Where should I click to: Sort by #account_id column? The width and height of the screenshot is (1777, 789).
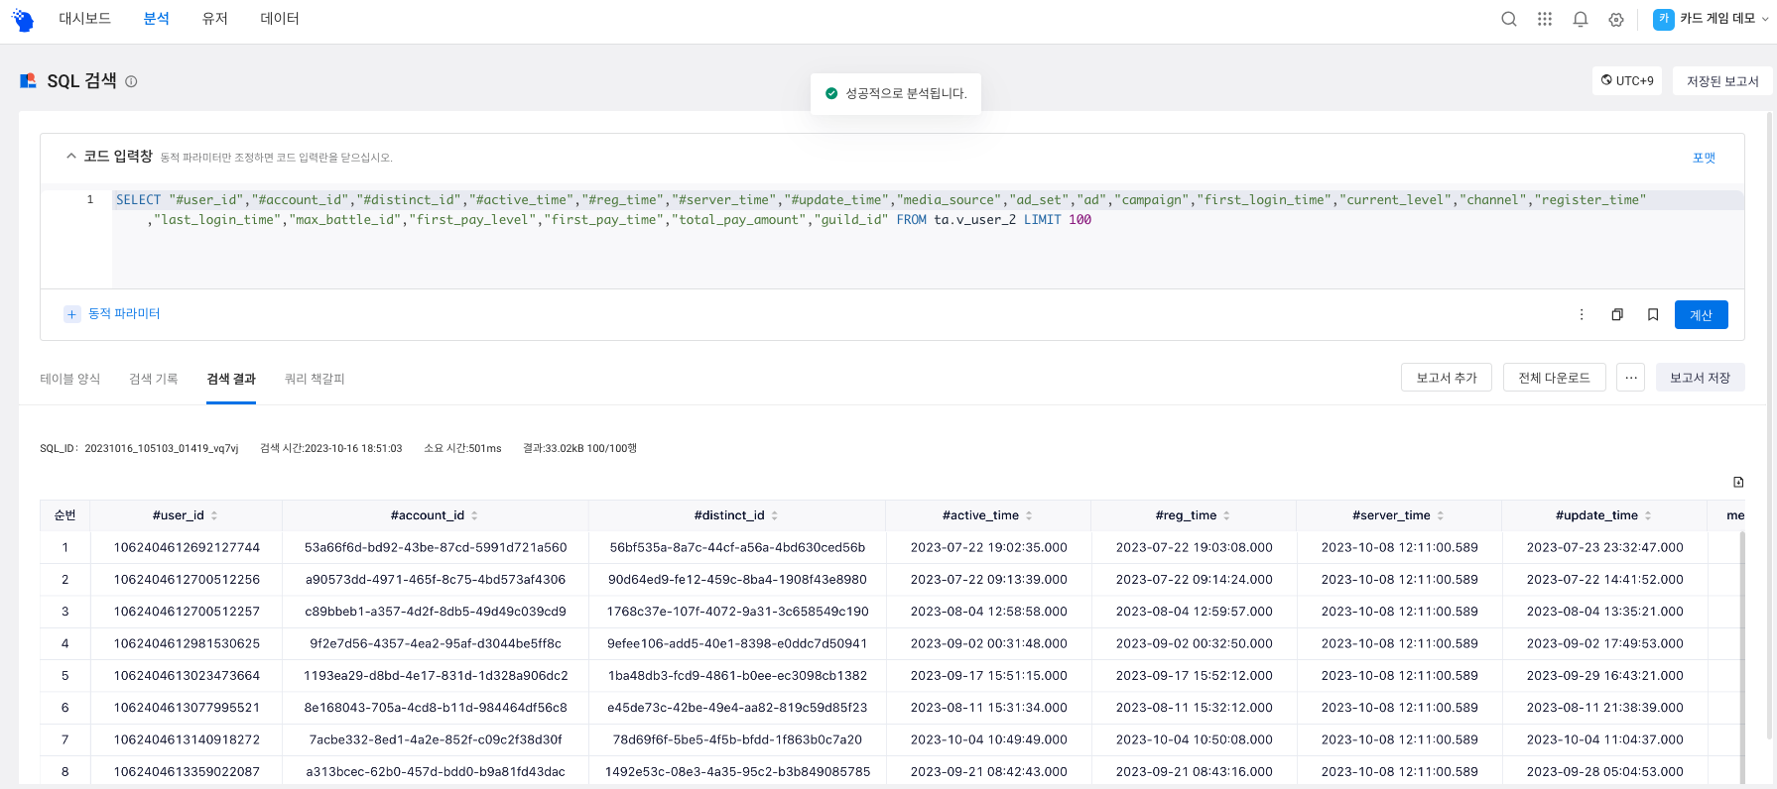[x=474, y=515]
